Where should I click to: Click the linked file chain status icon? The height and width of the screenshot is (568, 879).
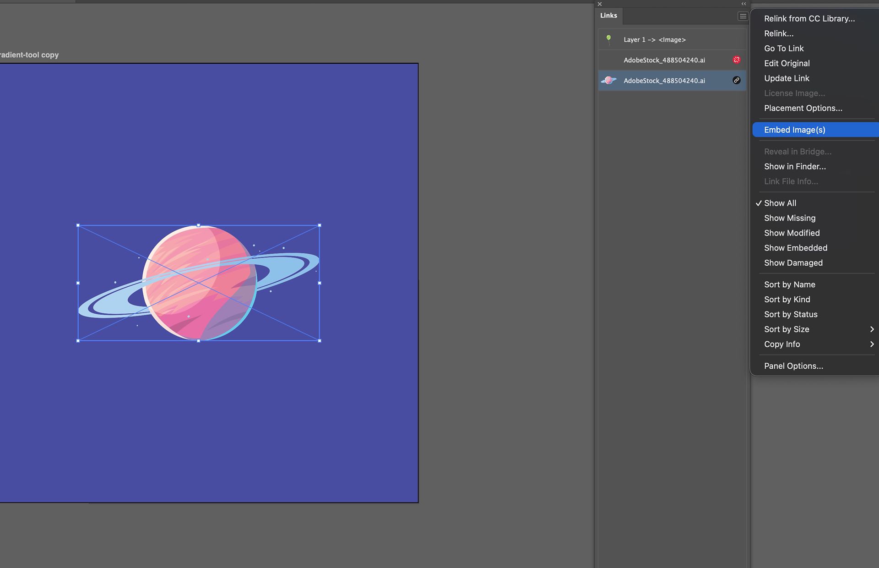(x=737, y=80)
